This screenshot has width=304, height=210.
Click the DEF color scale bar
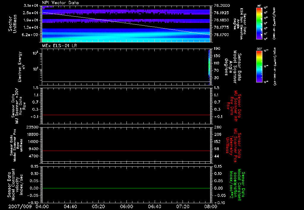tap(259, 66)
